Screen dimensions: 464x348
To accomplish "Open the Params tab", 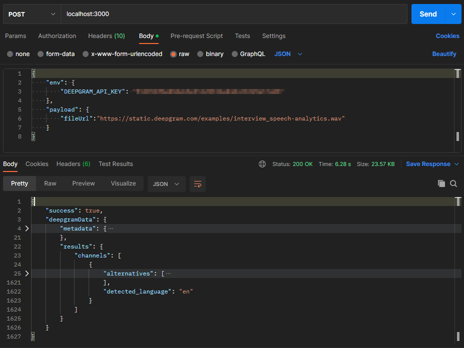I will coord(16,36).
